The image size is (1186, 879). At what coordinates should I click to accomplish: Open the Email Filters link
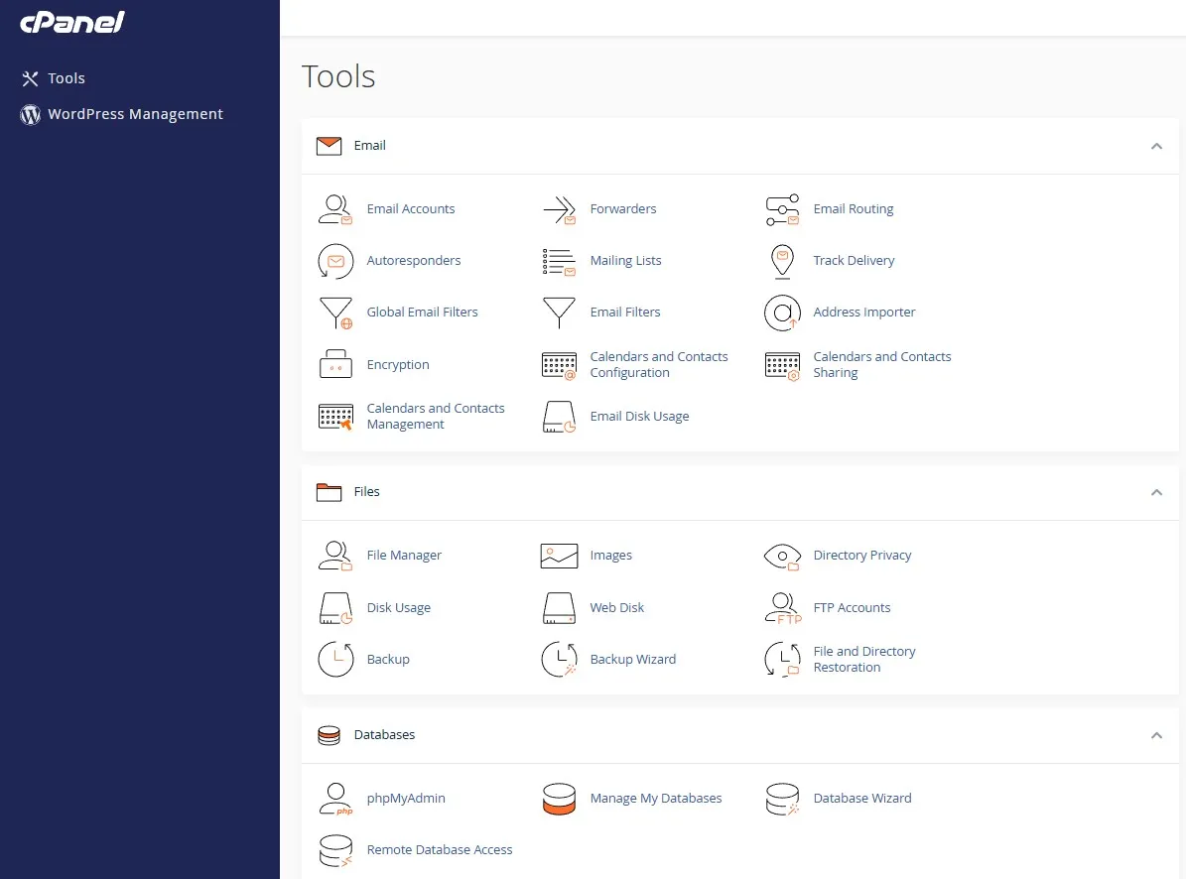pos(625,313)
